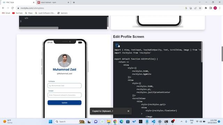Switch to Chrome in the taskbar
223x125 pixels.
[x=115, y=122]
